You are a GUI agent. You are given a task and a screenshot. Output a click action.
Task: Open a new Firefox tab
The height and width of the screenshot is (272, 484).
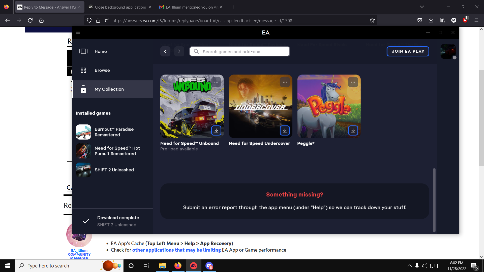coord(233,7)
